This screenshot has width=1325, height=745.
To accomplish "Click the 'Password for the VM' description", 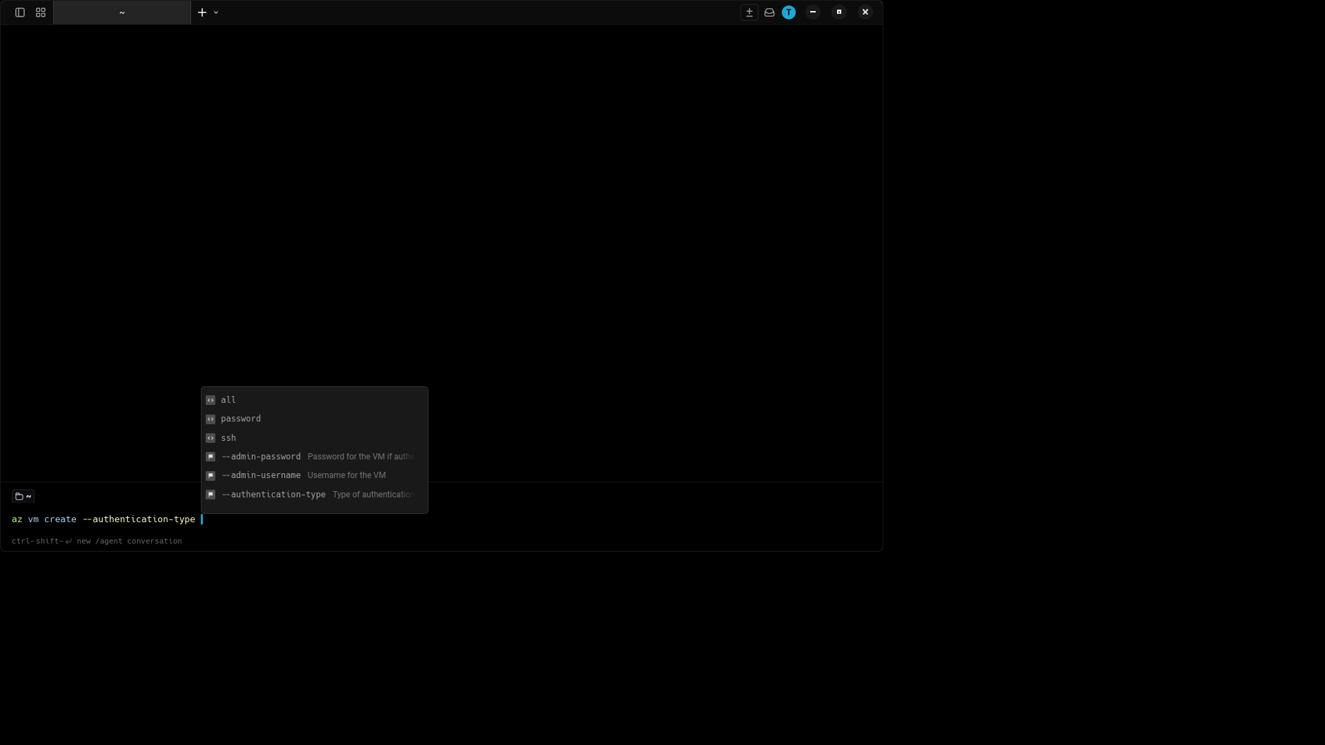I will tap(361, 457).
